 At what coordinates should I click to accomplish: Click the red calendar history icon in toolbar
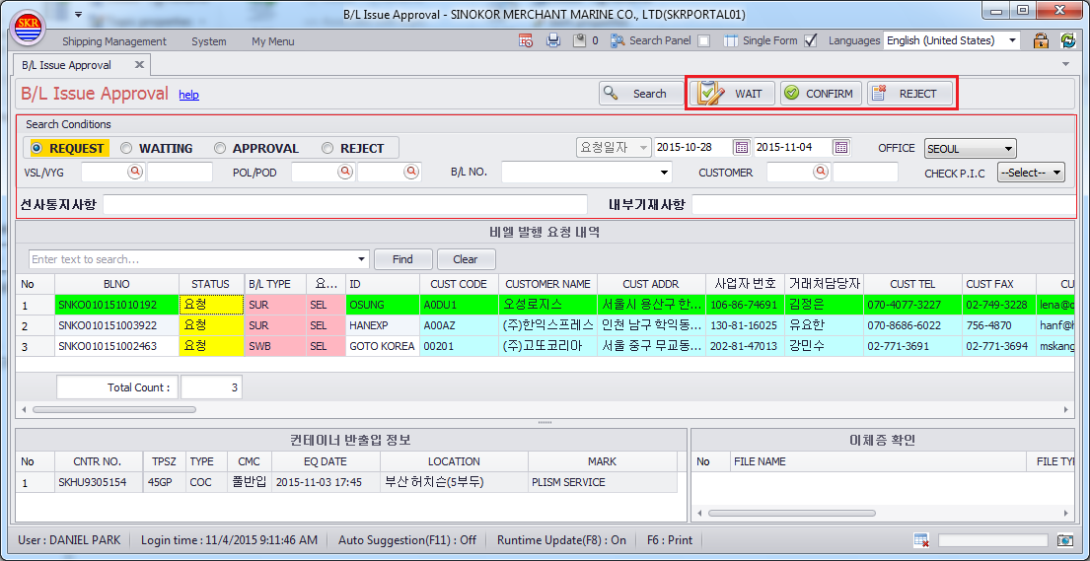pos(526,41)
